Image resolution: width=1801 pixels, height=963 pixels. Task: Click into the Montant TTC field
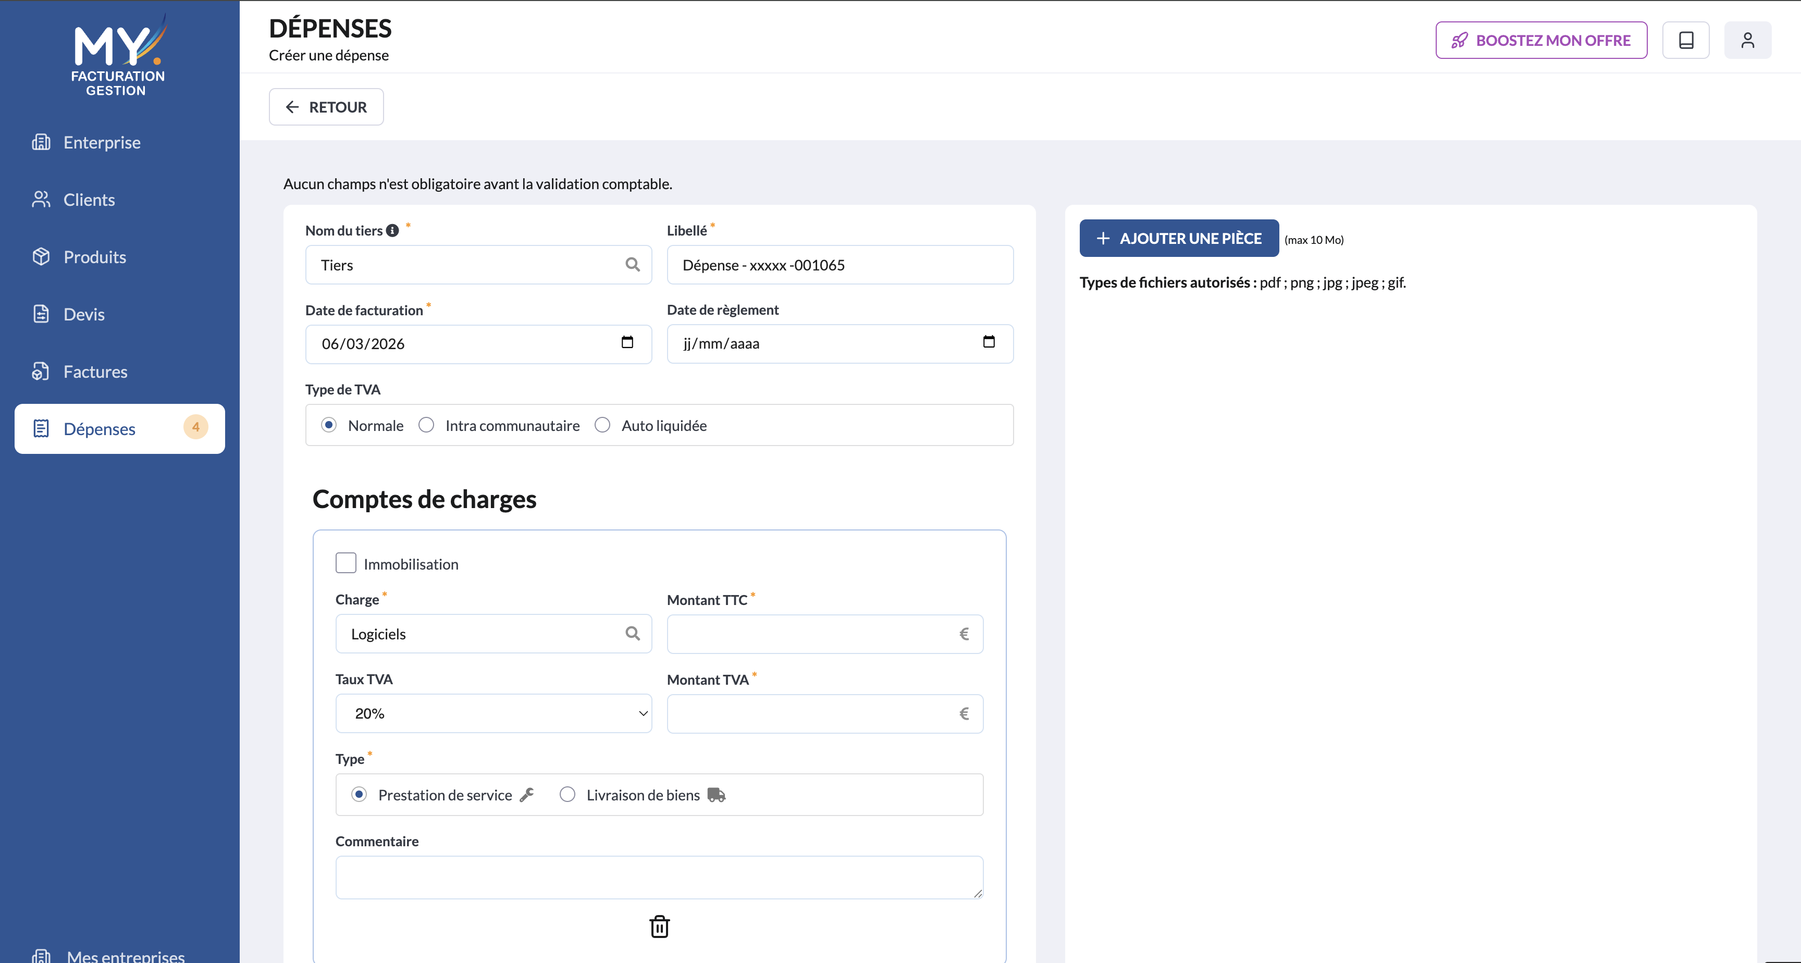[811, 634]
